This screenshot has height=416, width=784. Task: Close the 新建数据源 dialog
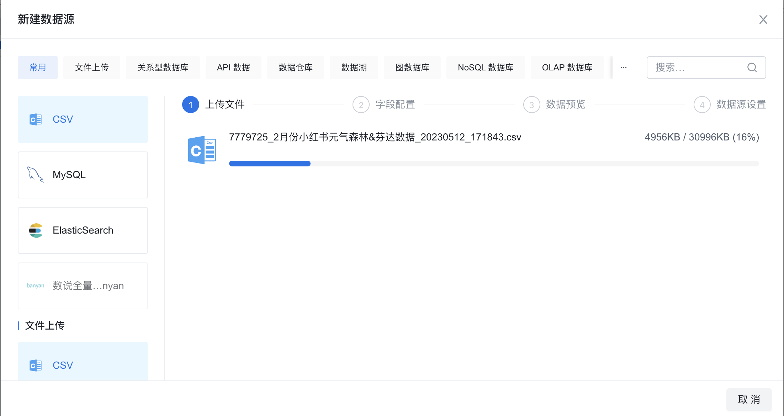point(763,20)
